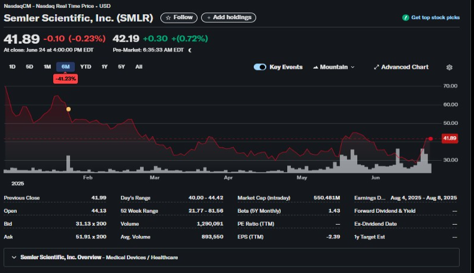The image size is (474, 273).
Task: Click the Beta (5Y Monthly) value 1.43
Action: click(x=335, y=211)
